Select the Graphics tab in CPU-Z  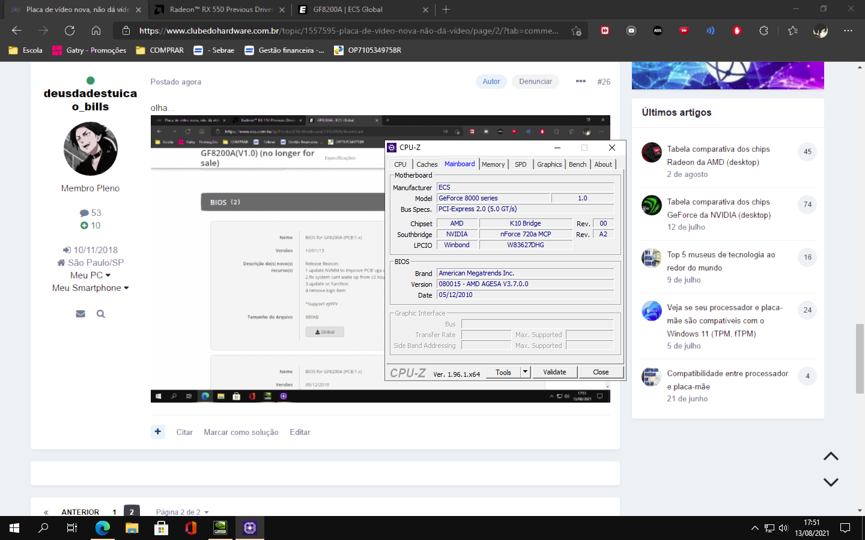[x=550, y=164]
